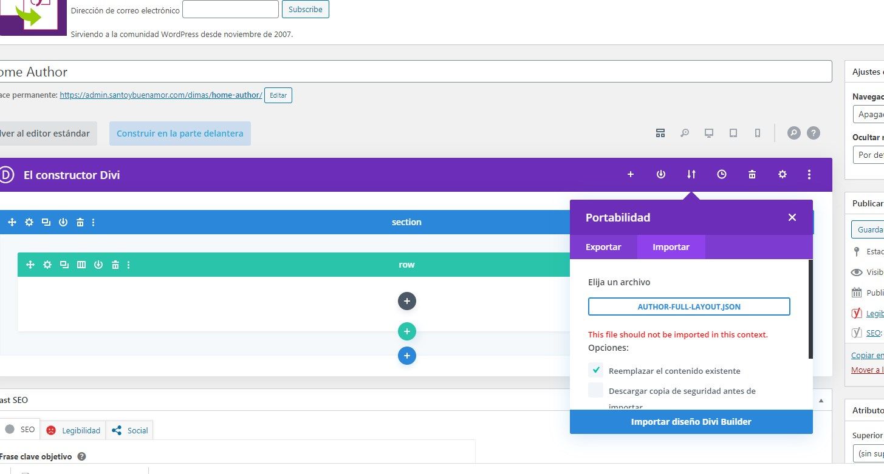The image size is (884, 474).
Task: Click the Home Author title field
Action: (416, 72)
